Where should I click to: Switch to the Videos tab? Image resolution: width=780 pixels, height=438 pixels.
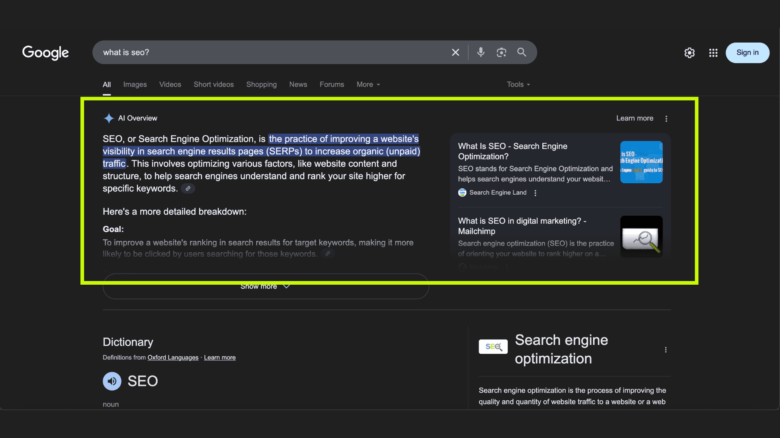click(170, 84)
